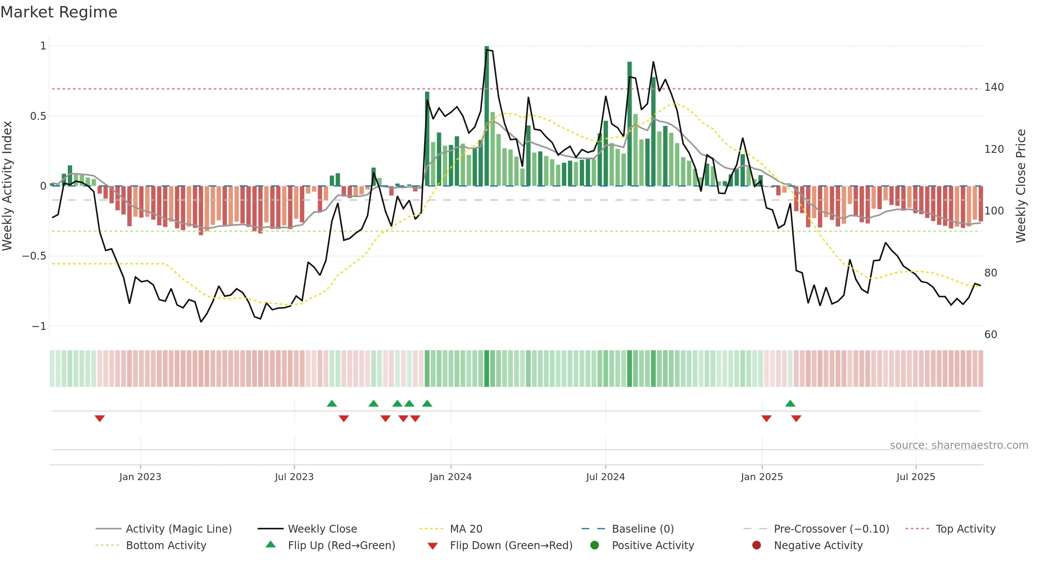Viewport: 1043px width, 586px height.
Task: Toggle the Bottom Activity legend entry
Action: tap(151, 545)
